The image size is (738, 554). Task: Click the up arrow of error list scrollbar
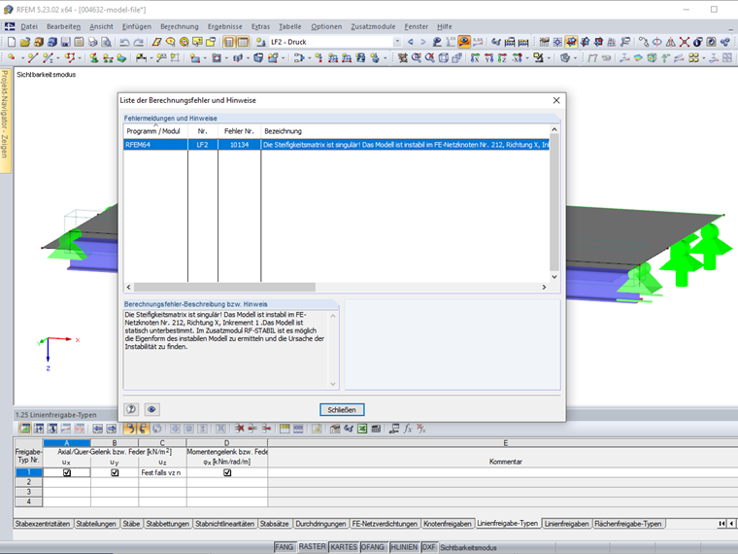coord(554,129)
